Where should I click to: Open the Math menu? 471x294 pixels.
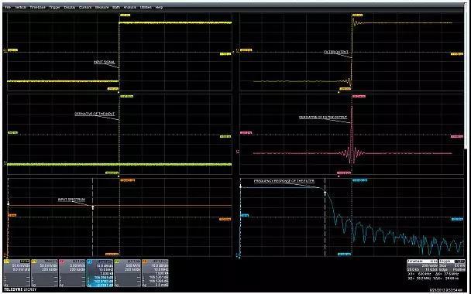(116, 7)
